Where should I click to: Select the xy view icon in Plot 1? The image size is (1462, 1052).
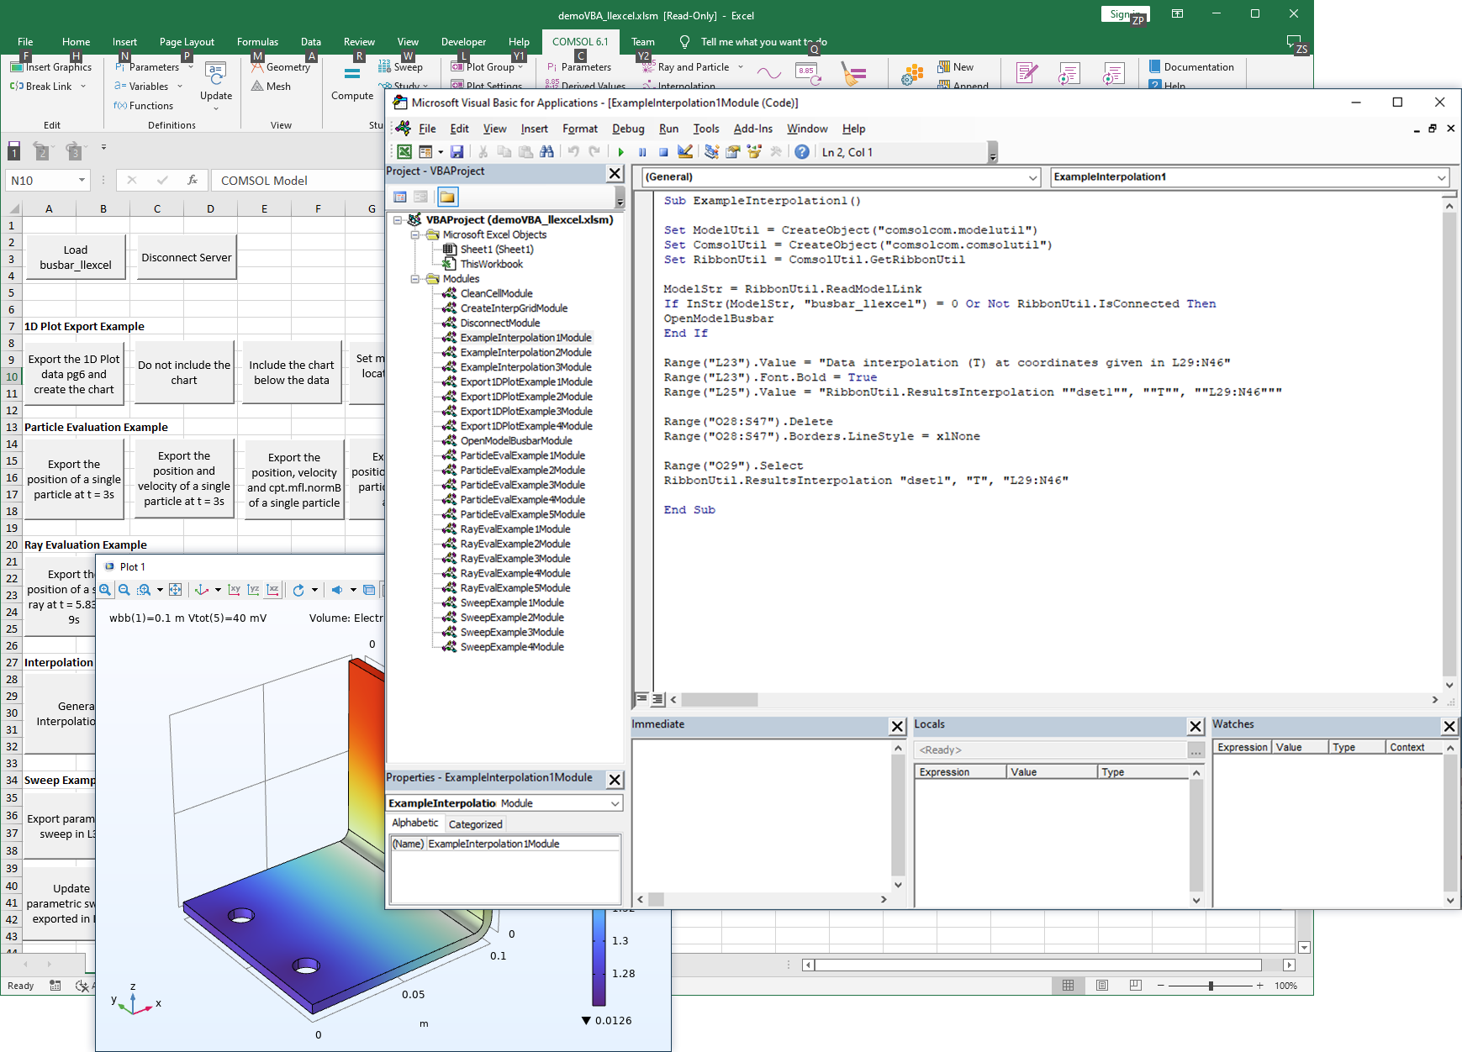pos(235,590)
